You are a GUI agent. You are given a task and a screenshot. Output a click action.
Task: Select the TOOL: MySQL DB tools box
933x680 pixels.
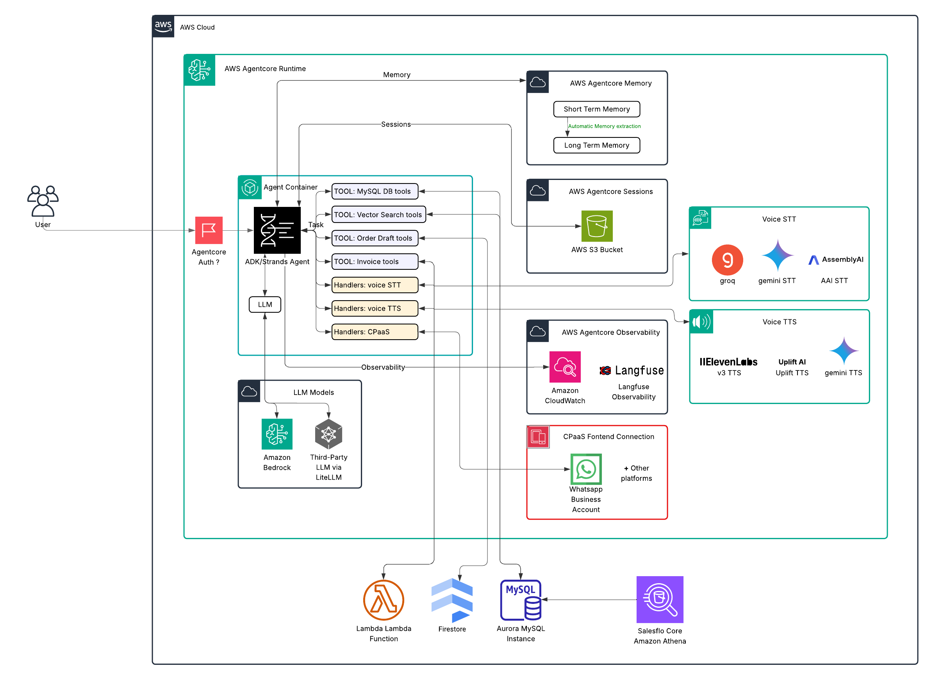coord(374,191)
